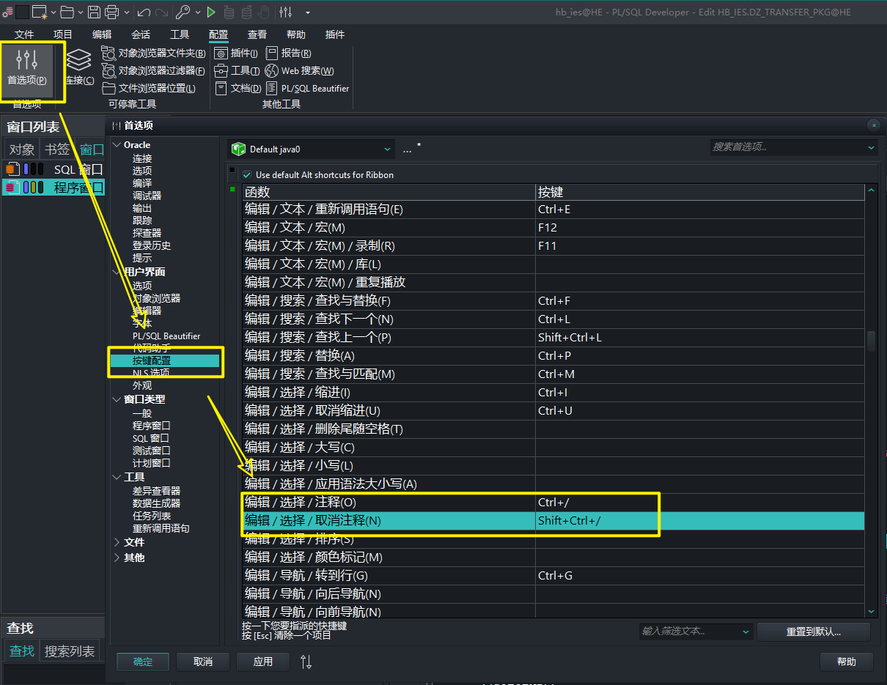Click the Save floppy-disk icon
887x685 pixels.
[95, 12]
